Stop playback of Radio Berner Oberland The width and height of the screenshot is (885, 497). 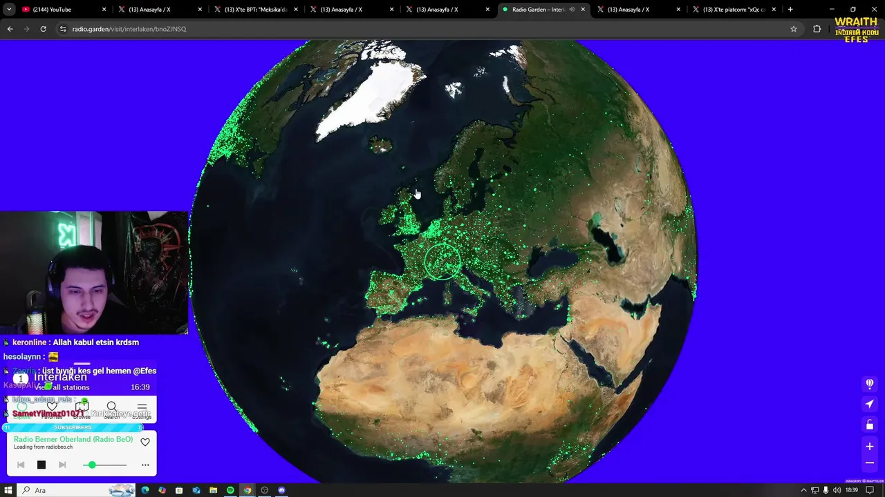click(41, 465)
